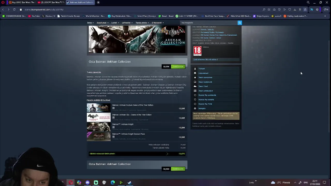Click the browser tab search magnifier icon

click(308, 2)
